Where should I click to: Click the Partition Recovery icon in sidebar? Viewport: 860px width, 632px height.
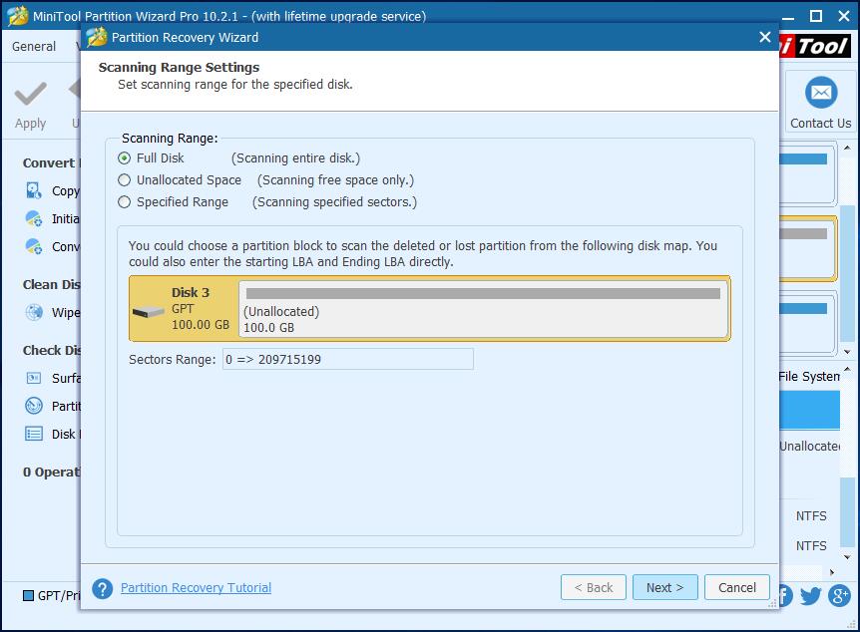pyautogui.click(x=34, y=406)
